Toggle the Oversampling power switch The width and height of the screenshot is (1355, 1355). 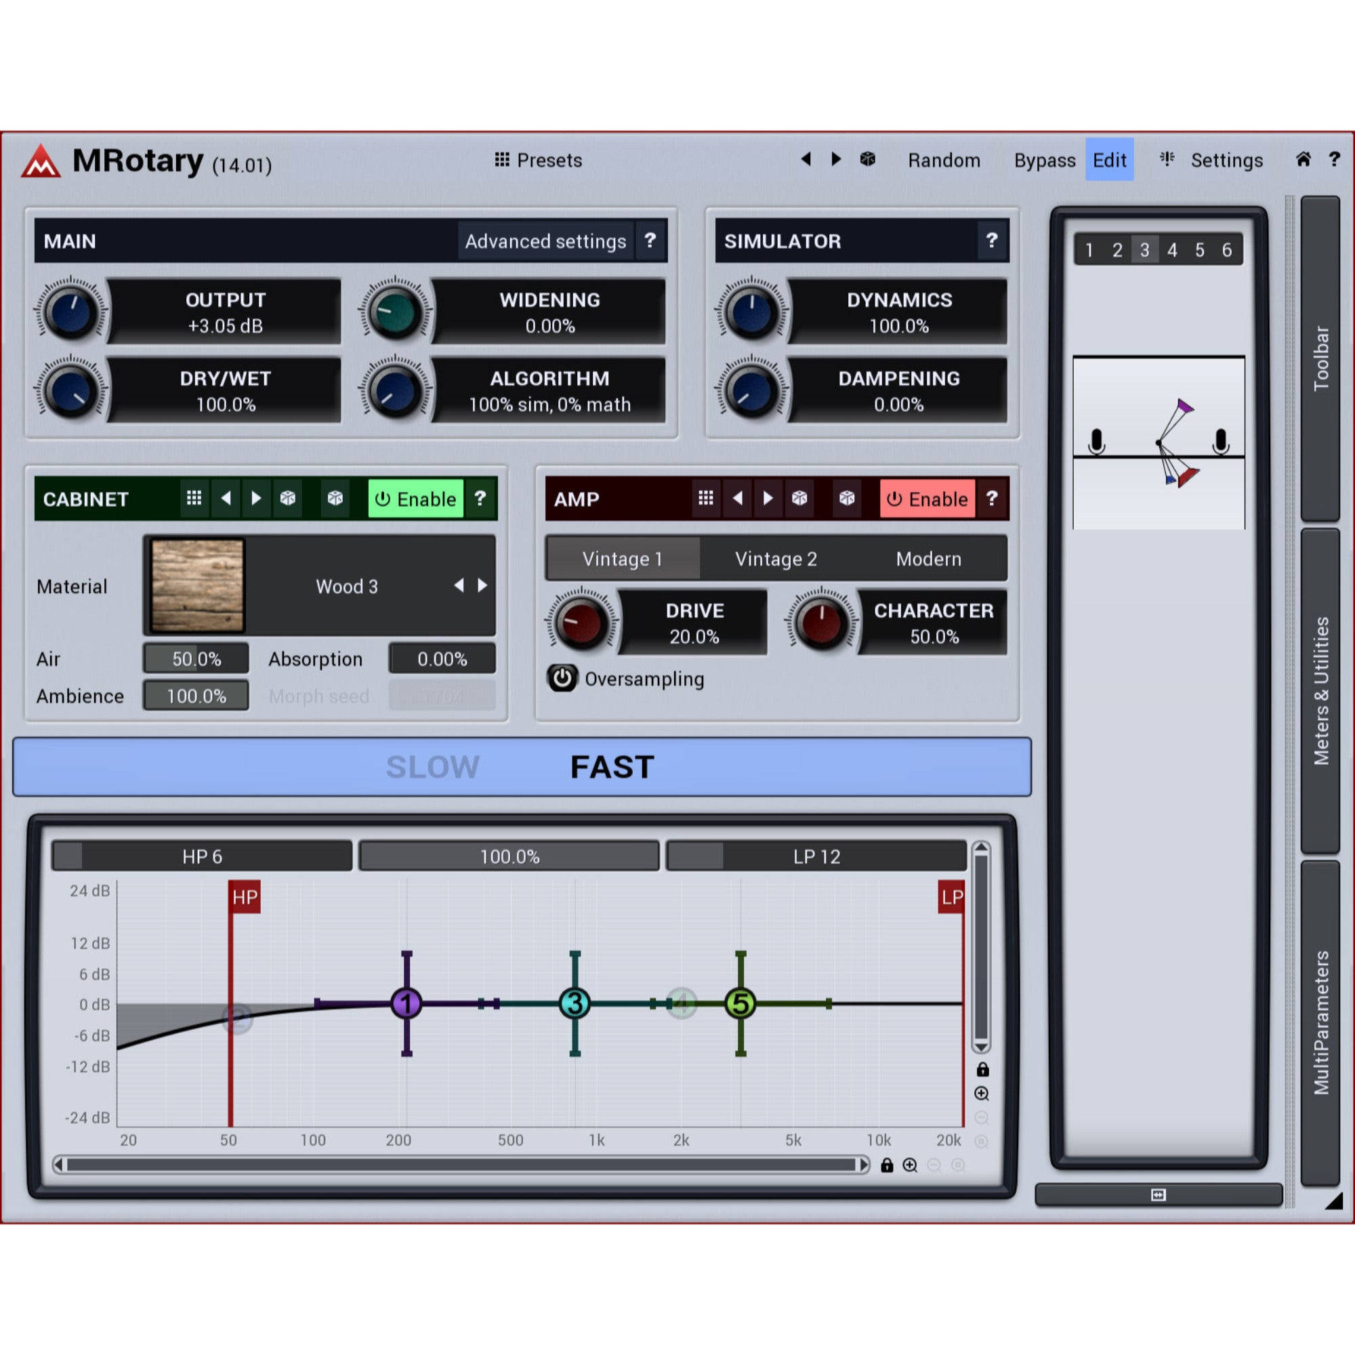(562, 678)
